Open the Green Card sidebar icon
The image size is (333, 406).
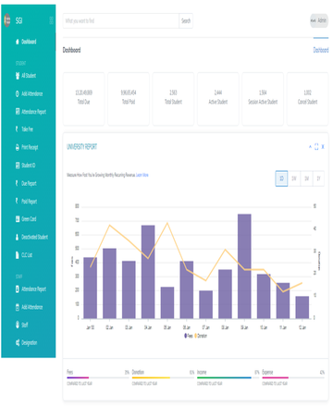18,219
